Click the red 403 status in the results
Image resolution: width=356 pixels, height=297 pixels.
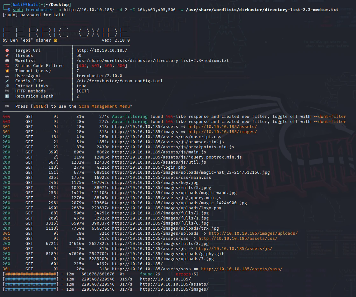(x=6, y=122)
